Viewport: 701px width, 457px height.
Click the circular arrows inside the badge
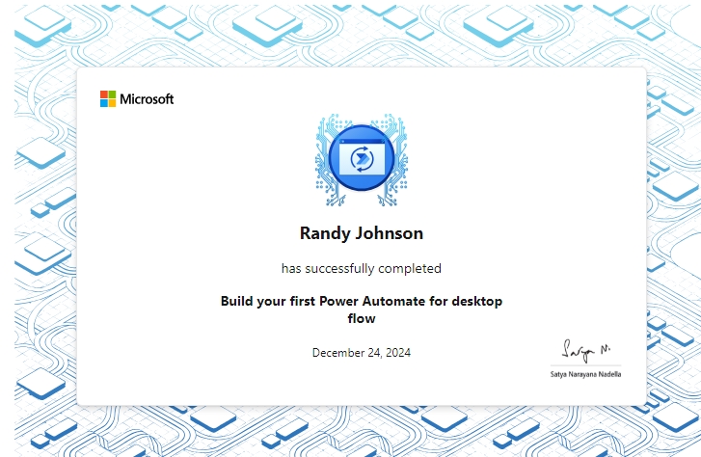tap(362, 159)
